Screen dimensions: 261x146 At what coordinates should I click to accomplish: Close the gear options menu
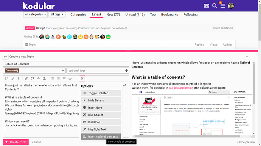click(82, 78)
